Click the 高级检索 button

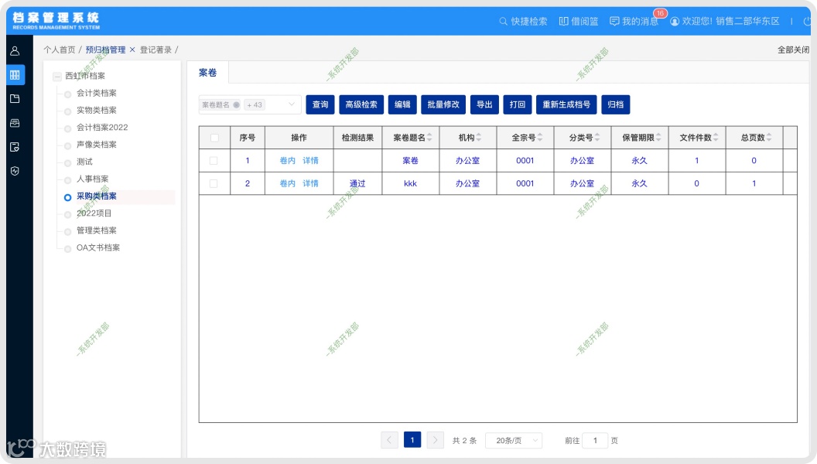[361, 104]
